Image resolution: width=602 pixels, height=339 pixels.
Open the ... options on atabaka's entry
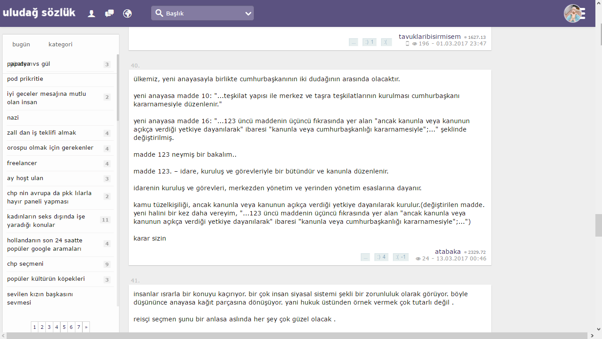pyautogui.click(x=365, y=257)
